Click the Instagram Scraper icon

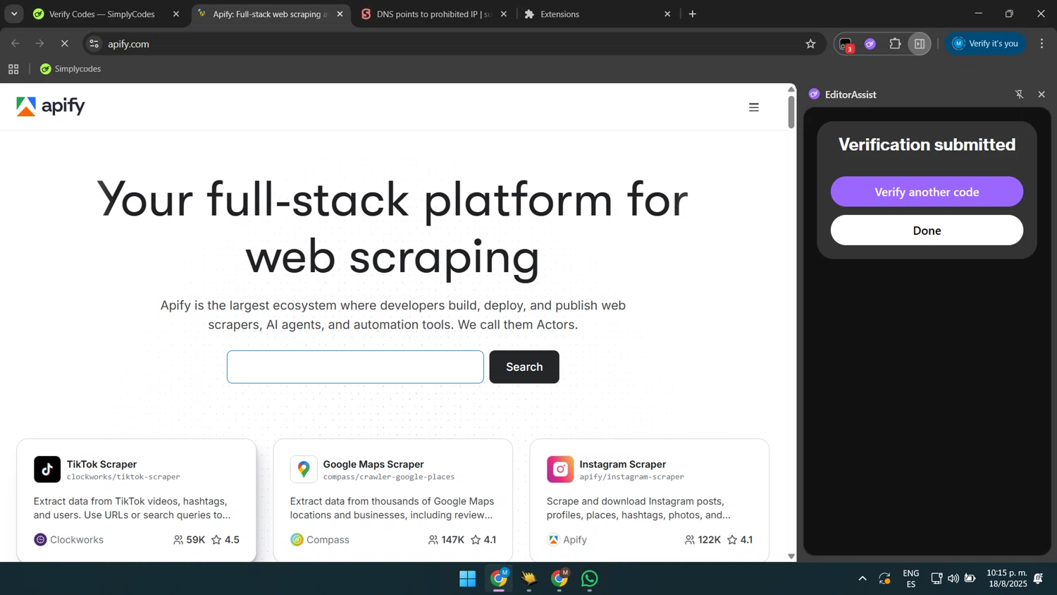[560, 470]
